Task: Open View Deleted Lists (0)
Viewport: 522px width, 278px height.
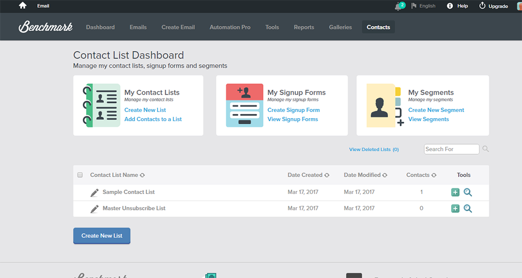Action: click(374, 150)
